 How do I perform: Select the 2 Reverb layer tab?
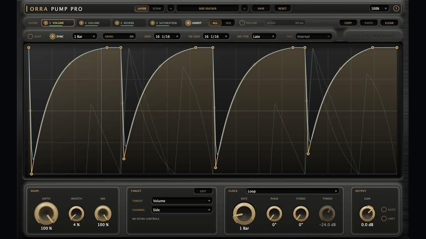pyautogui.click(x=129, y=23)
